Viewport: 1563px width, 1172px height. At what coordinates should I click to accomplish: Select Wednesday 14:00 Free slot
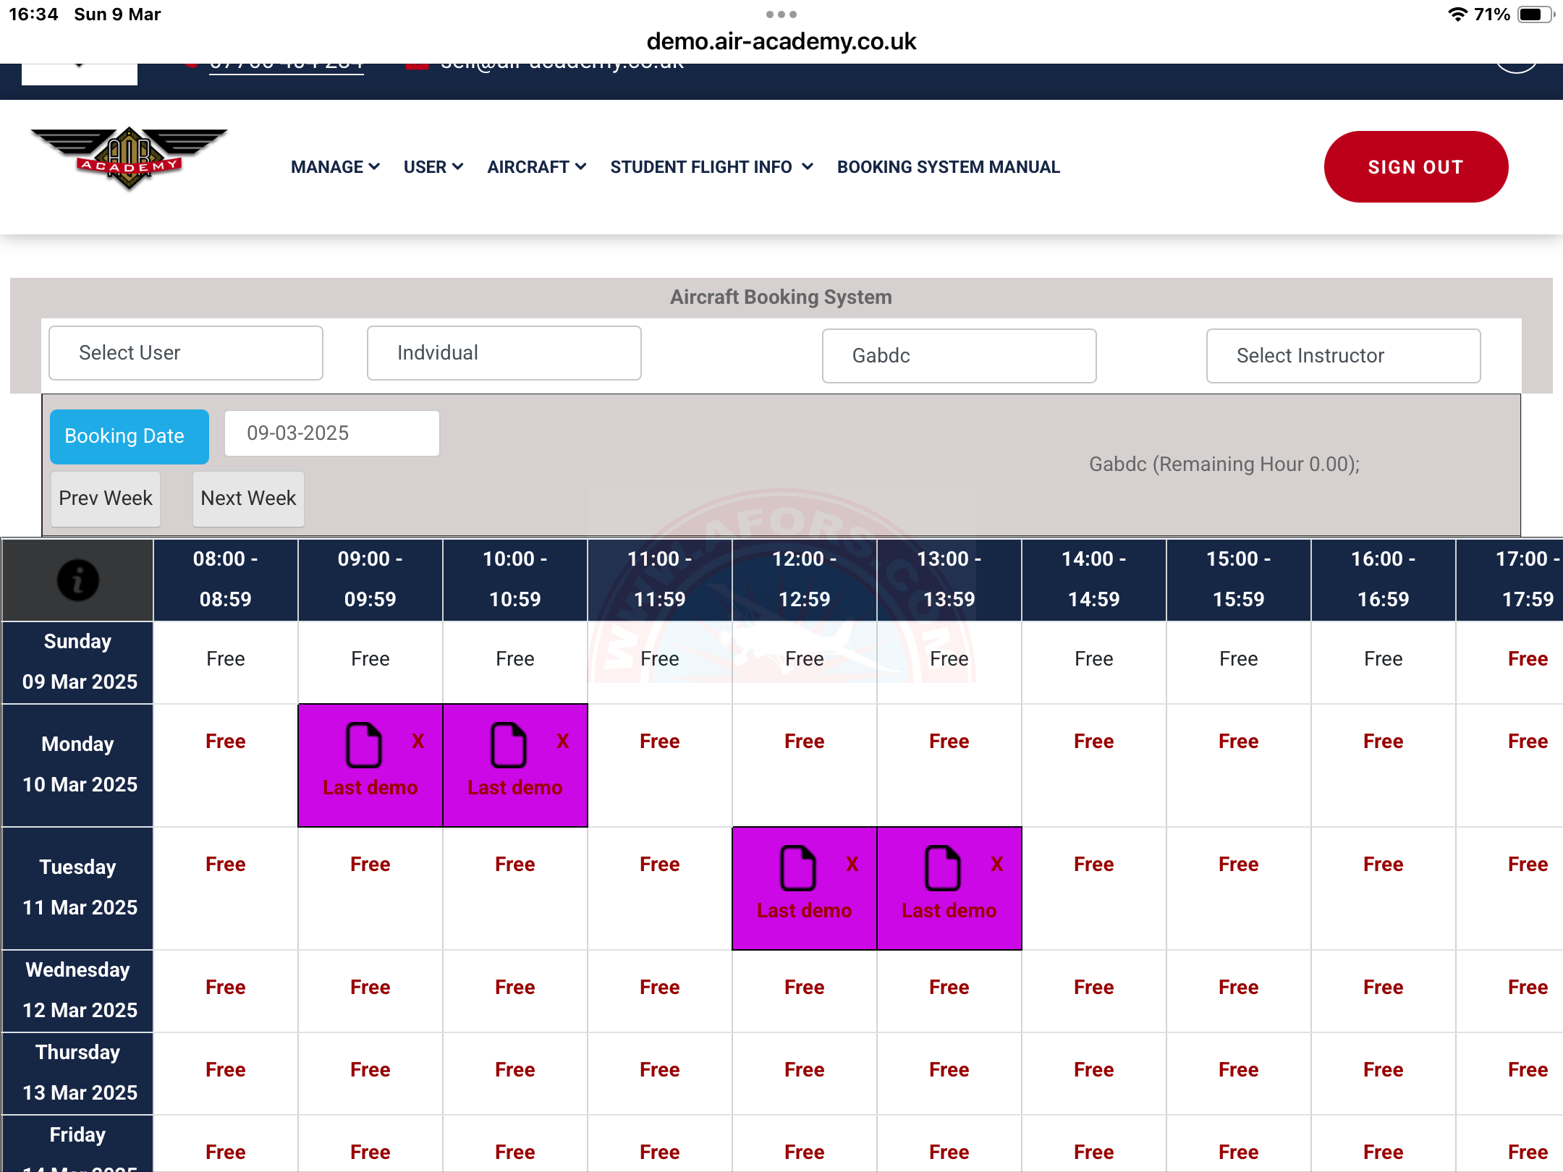pos(1093,988)
